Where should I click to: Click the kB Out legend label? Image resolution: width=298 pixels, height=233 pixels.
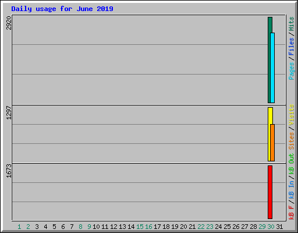coord(292,164)
